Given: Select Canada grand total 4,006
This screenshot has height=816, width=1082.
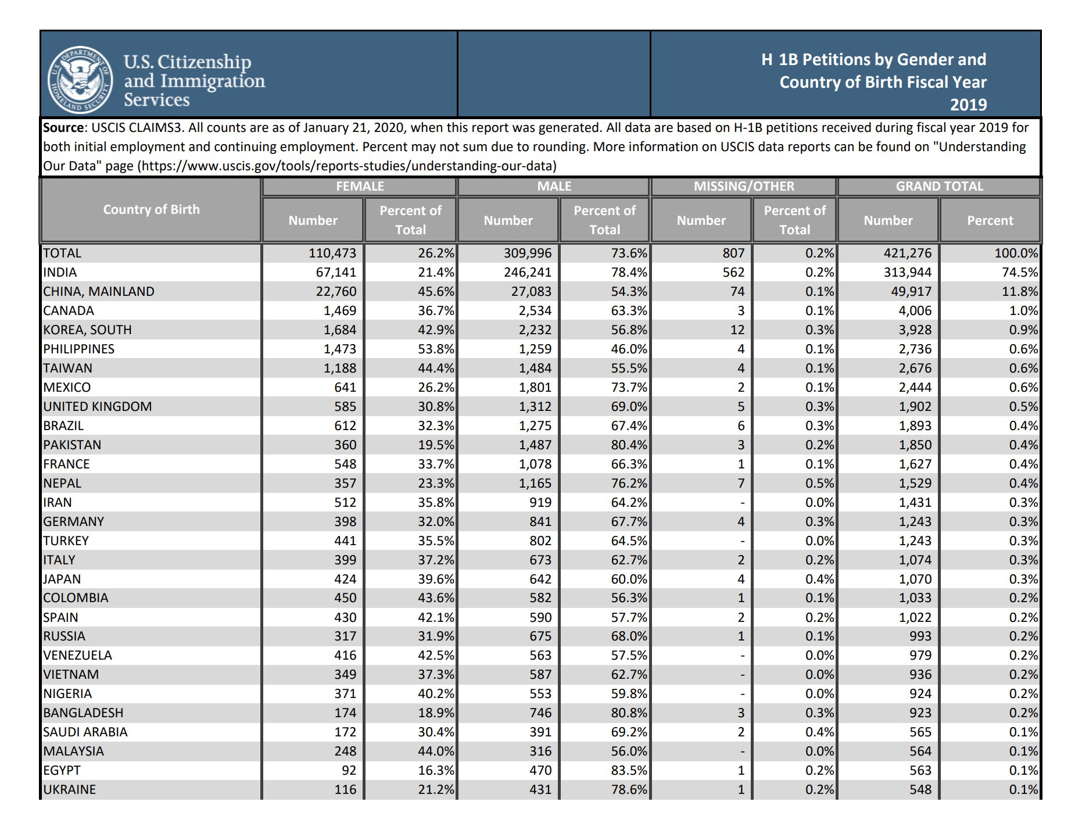Looking at the screenshot, I should click(x=915, y=311).
